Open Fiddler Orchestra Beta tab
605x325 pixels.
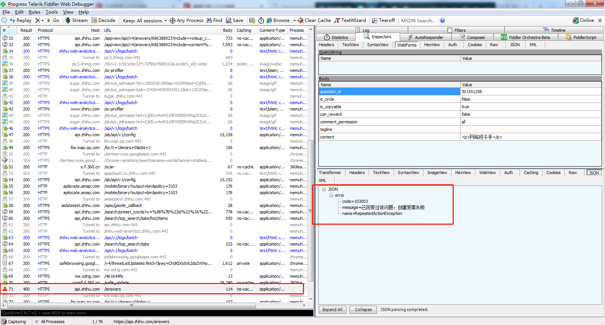(526, 37)
